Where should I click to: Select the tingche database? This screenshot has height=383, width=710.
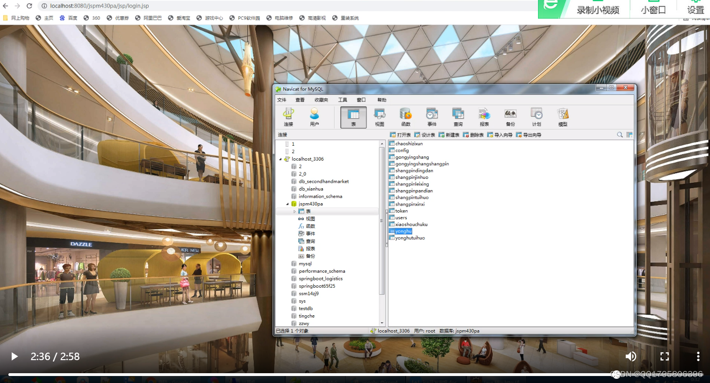[307, 316]
